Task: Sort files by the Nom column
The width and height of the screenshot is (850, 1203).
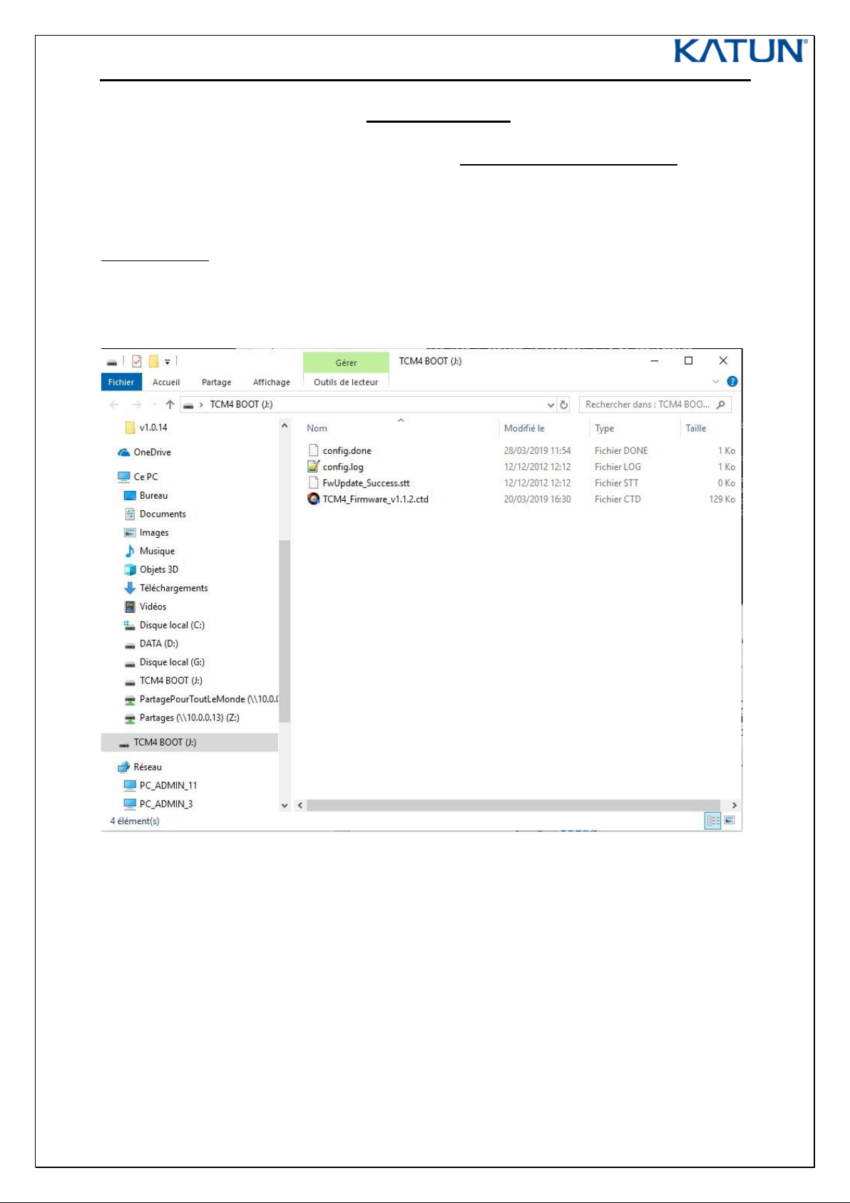Action: coord(317,429)
